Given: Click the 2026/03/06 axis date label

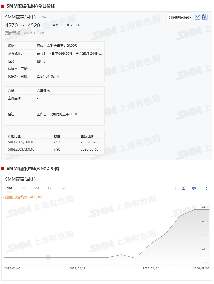Looking at the screenshot, I should [201, 268].
